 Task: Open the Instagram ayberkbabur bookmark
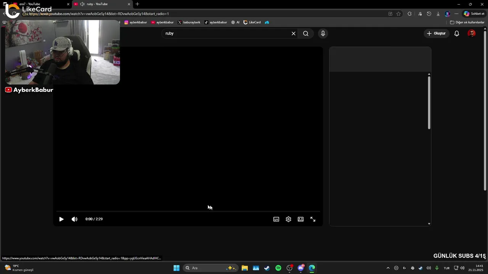(x=136, y=22)
